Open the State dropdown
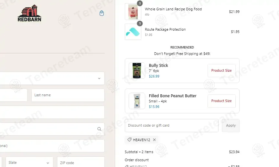Screen dimensions: 279x167 coord(29,162)
